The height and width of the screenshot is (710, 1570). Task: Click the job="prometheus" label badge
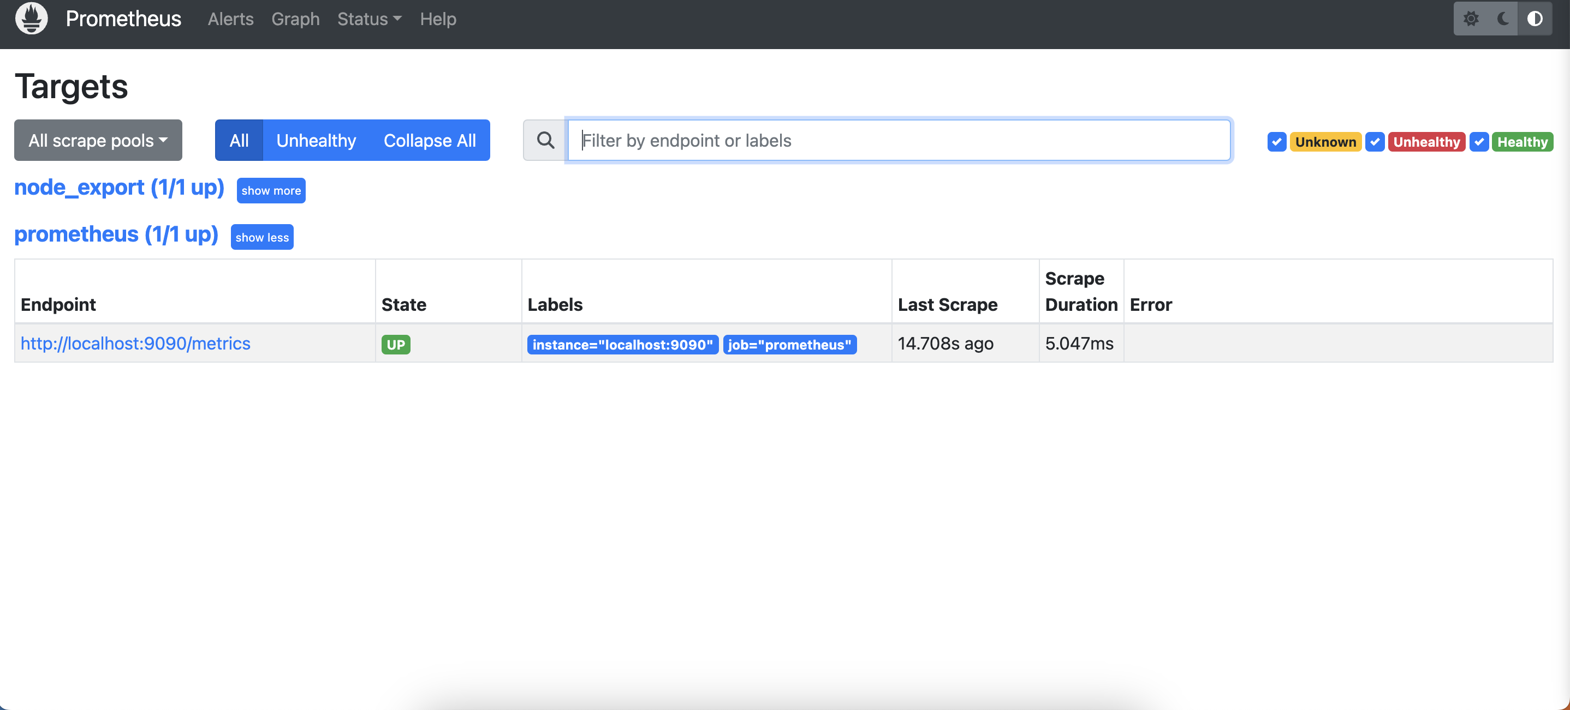(790, 345)
